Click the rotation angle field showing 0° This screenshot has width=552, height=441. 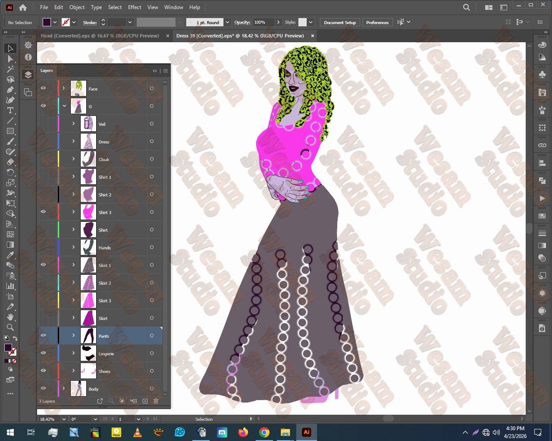(81, 419)
